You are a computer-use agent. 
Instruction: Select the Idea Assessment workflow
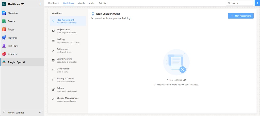tap(68, 21)
